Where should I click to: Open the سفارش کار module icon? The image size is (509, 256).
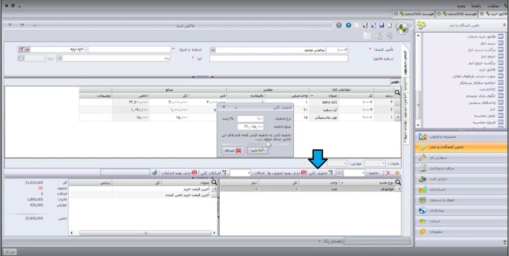[x=423, y=158]
